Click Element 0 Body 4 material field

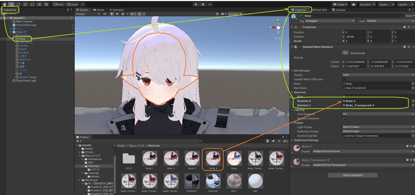(376, 101)
